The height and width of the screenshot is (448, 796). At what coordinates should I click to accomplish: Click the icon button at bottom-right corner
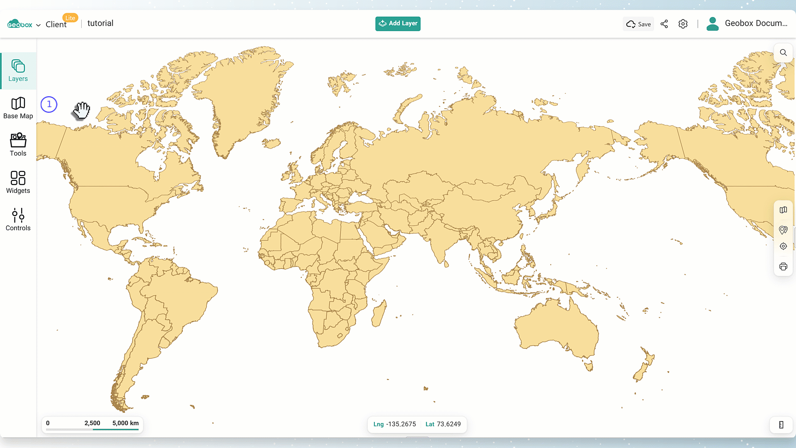tap(781, 425)
